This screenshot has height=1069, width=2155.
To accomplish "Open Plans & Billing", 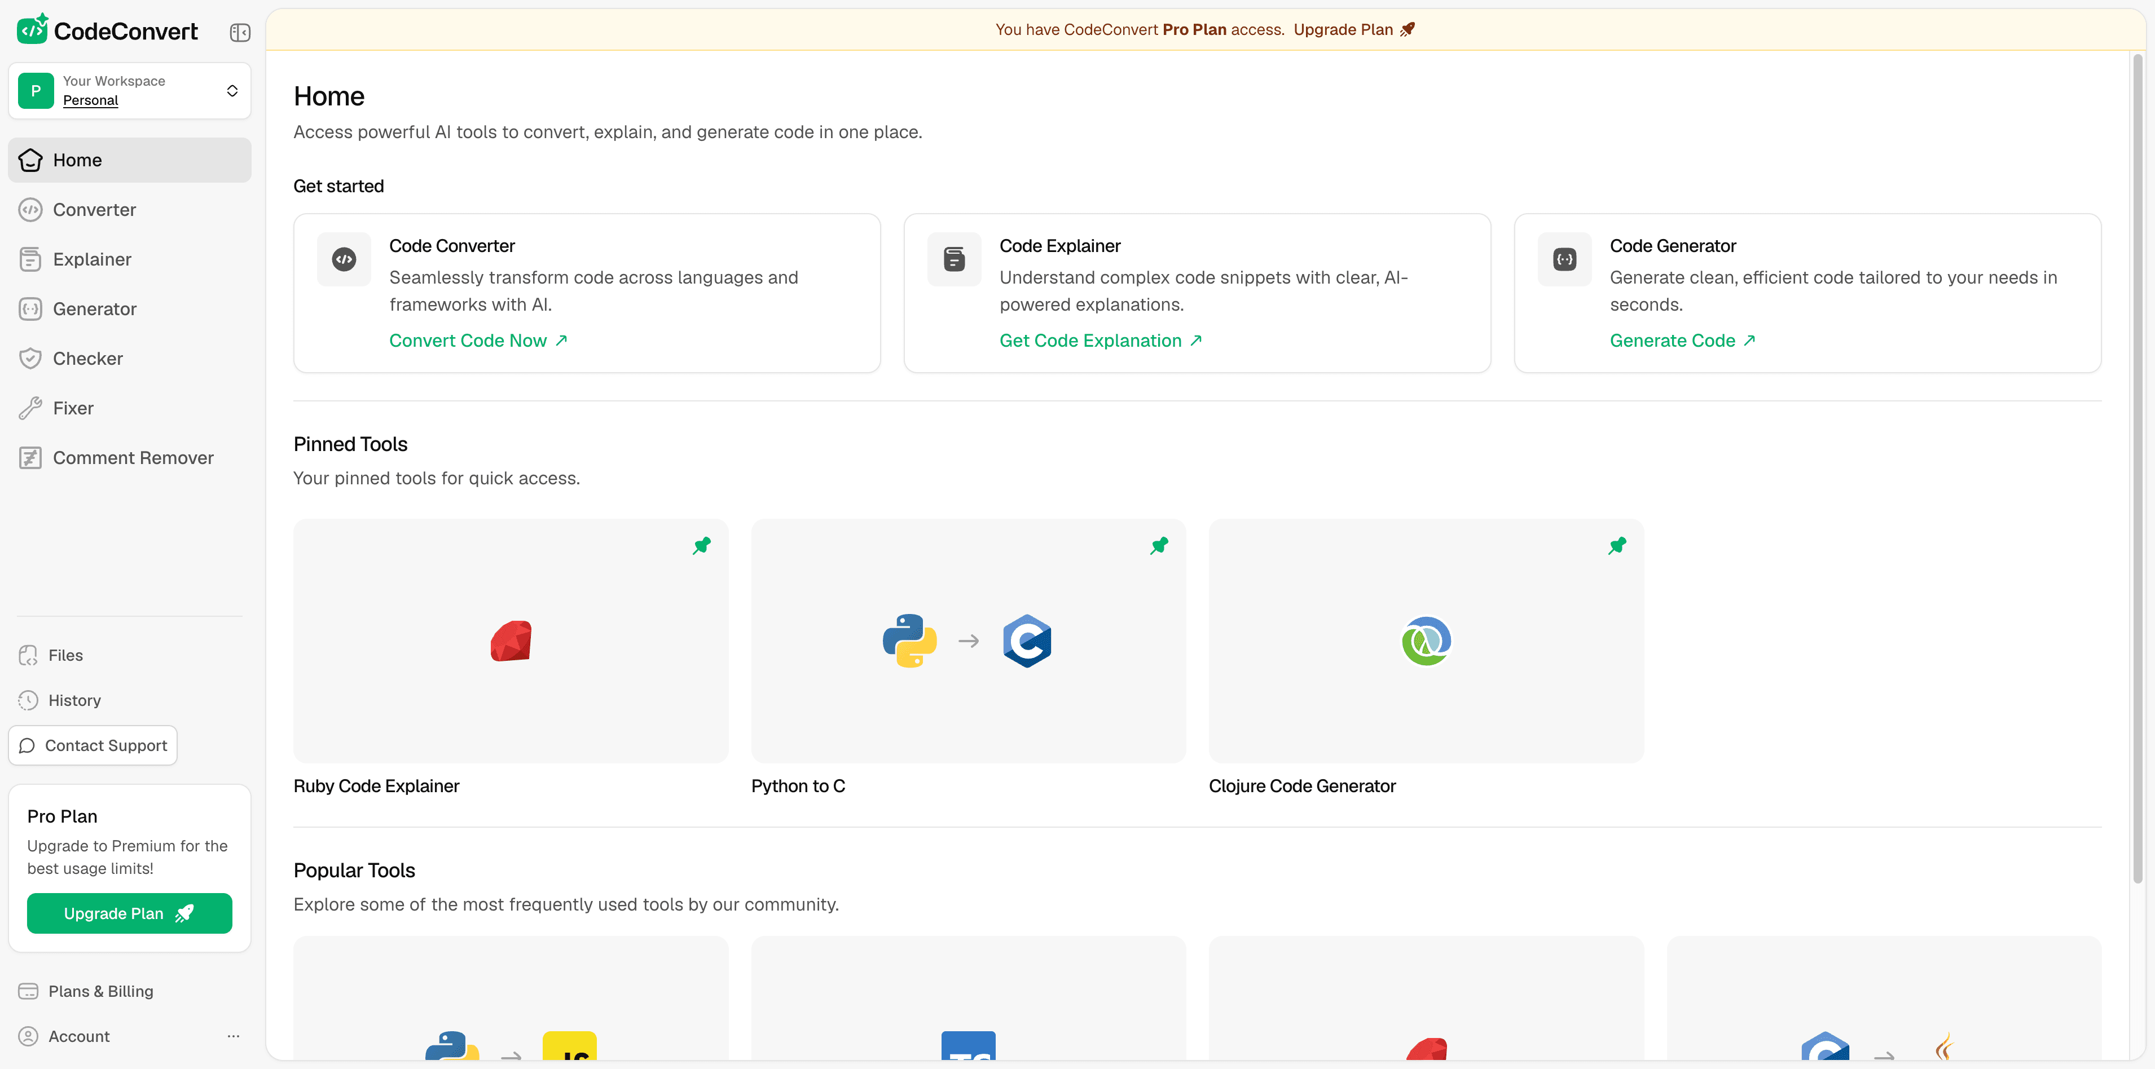I will [x=130, y=991].
